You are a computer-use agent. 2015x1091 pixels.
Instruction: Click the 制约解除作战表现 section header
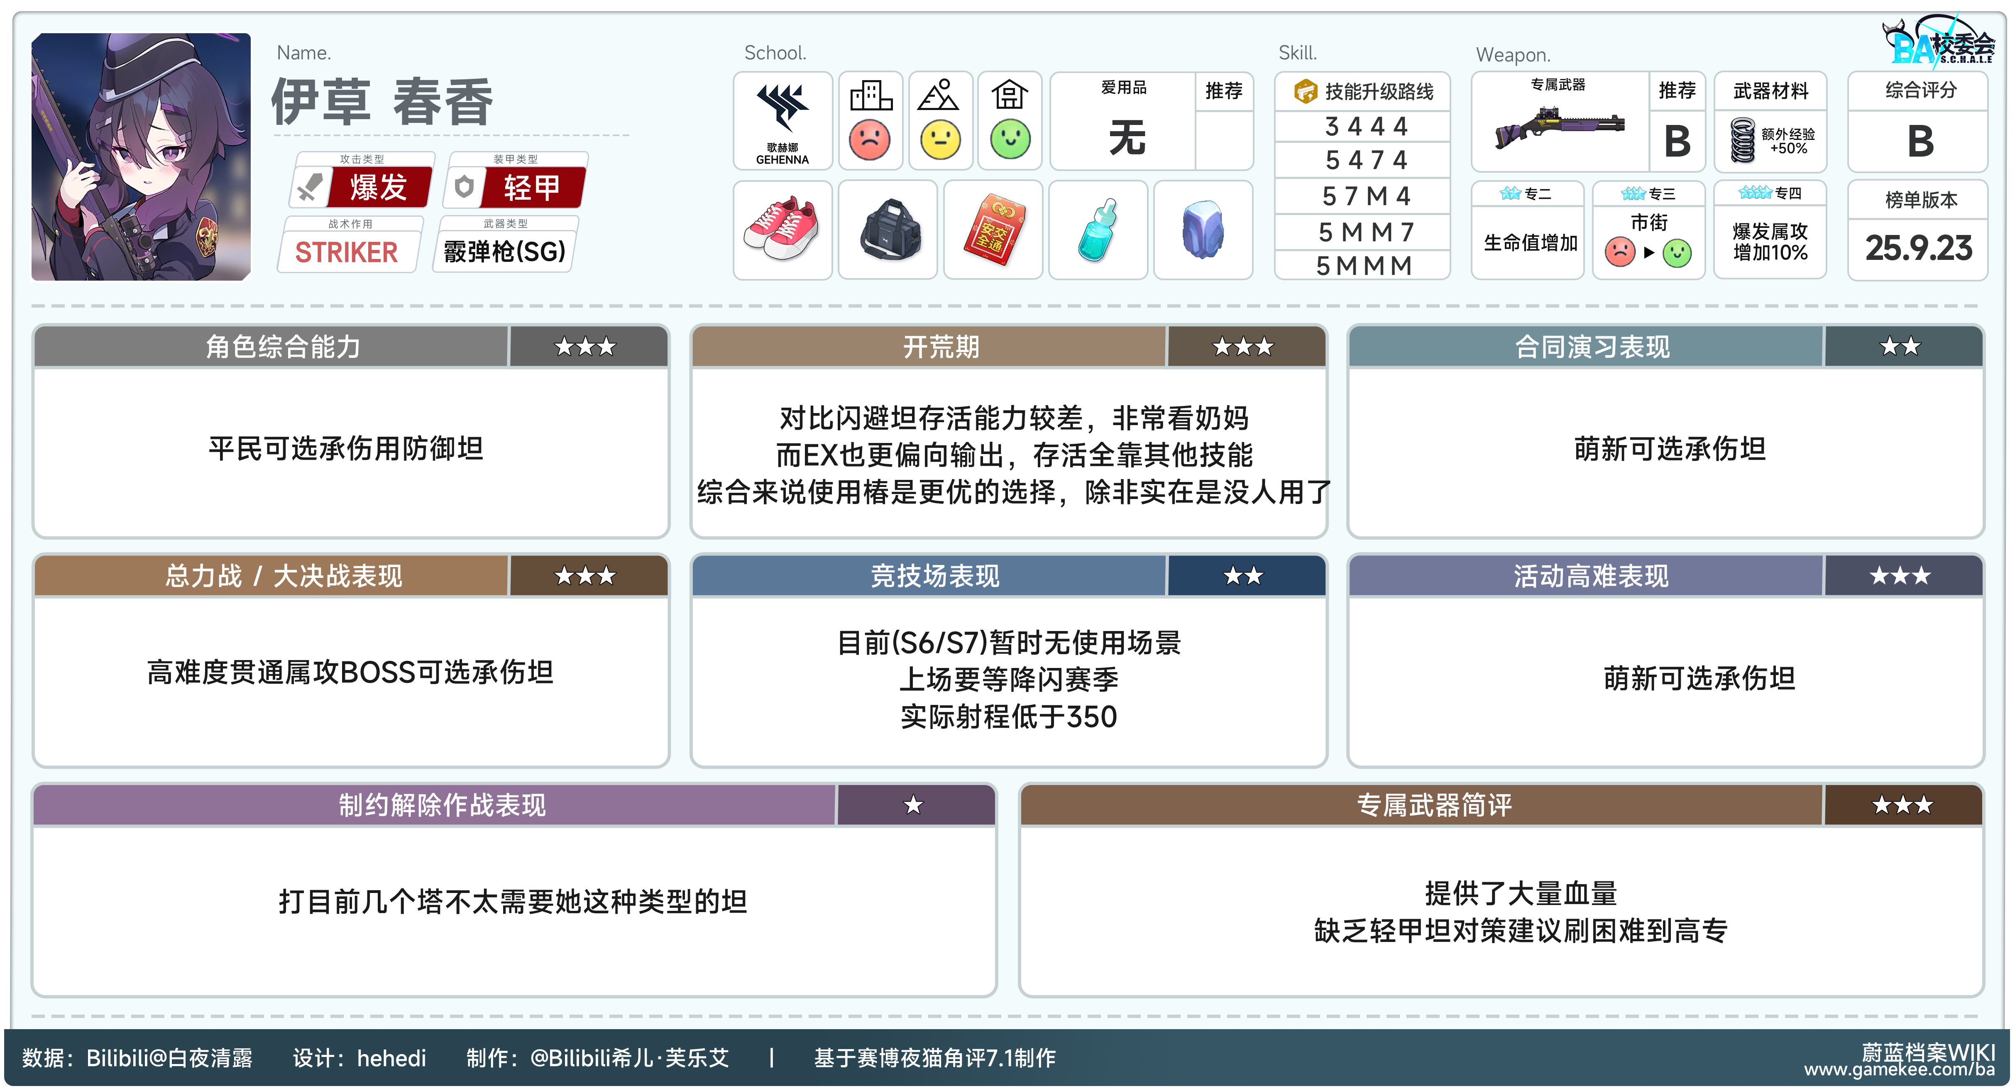click(x=442, y=805)
